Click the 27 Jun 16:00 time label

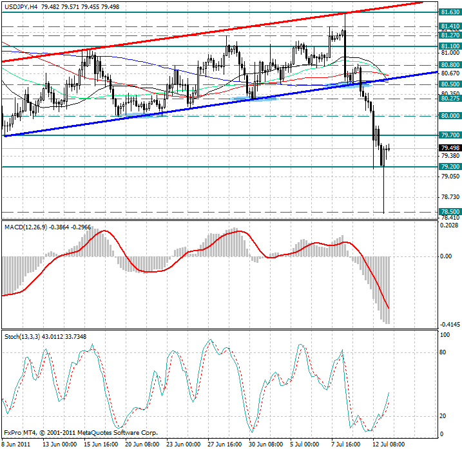pos(224,444)
